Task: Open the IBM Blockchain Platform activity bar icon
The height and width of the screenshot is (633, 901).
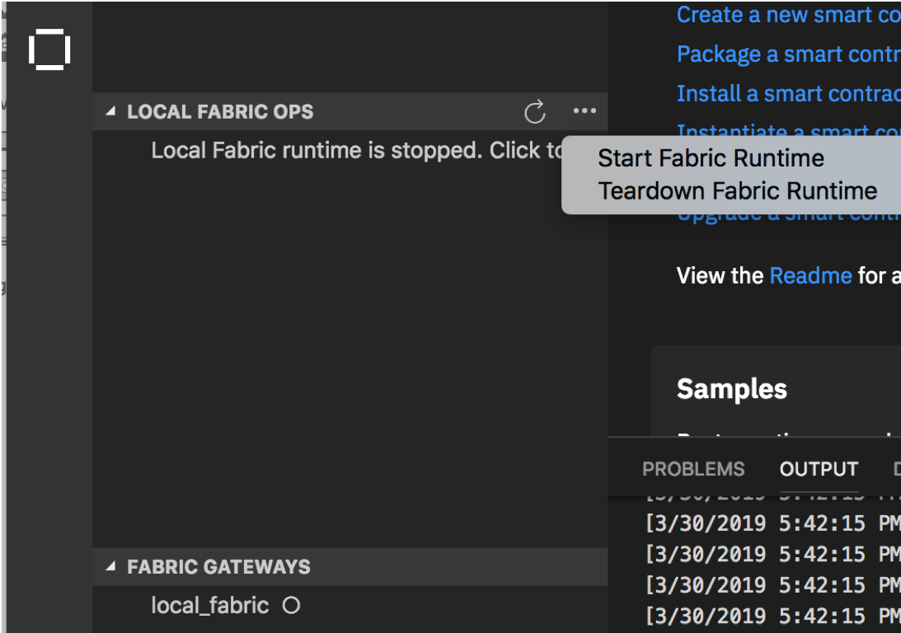Action: [49, 49]
